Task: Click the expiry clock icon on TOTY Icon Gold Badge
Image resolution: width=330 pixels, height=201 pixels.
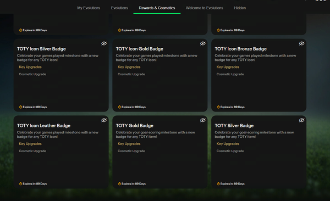Action: click(x=119, y=107)
